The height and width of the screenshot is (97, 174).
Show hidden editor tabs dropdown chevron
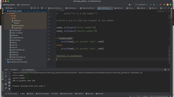click(x=165, y=8)
